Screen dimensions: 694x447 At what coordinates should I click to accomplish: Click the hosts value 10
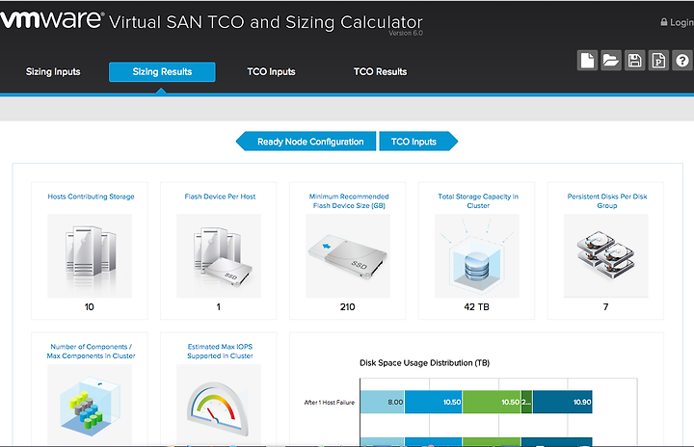pyautogui.click(x=90, y=306)
